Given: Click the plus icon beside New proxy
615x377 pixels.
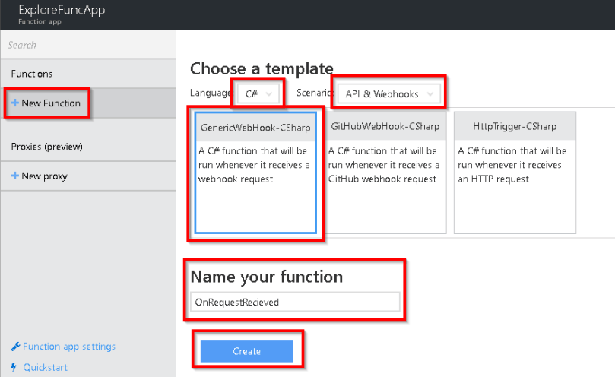Looking at the screenshot, I should point(15,176).
